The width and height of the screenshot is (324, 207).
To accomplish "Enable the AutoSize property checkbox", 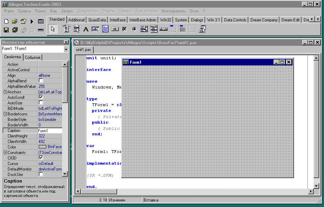I will click(x=41, y=103).
